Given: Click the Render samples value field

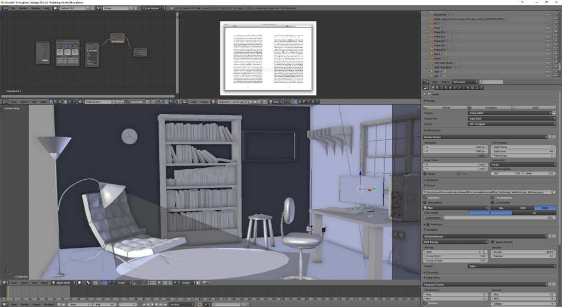Looking at the screenshot, I should pos(524,252).
